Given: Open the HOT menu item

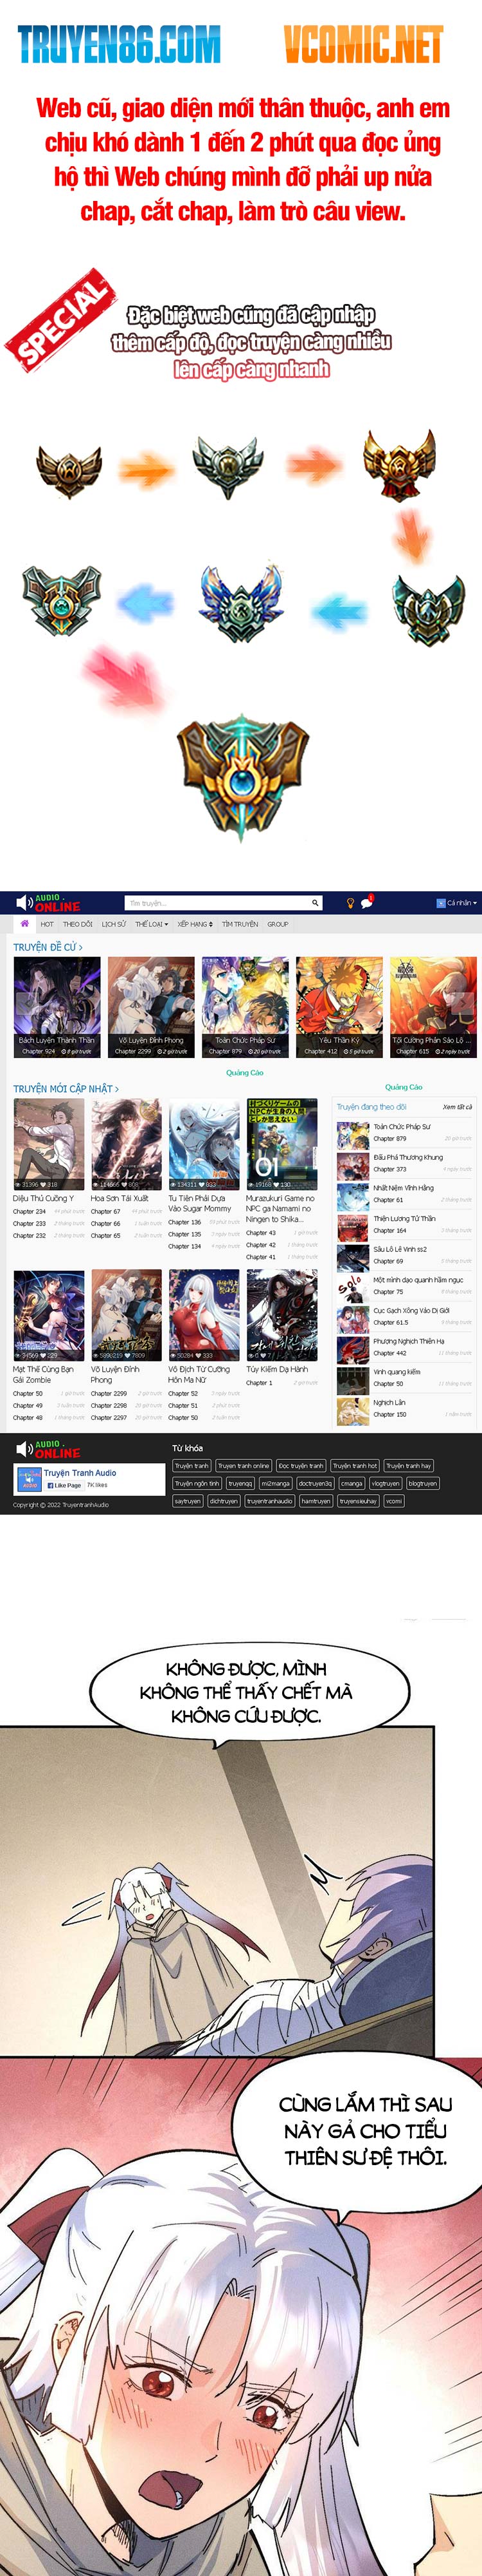Looking at the screenshot, I should tap(47, 924).
